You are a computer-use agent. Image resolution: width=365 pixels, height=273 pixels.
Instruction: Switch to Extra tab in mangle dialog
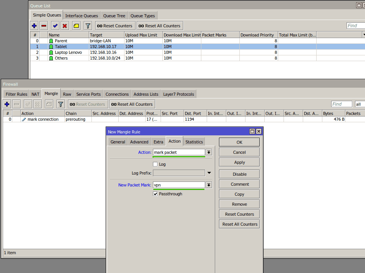tap(158, 142)
